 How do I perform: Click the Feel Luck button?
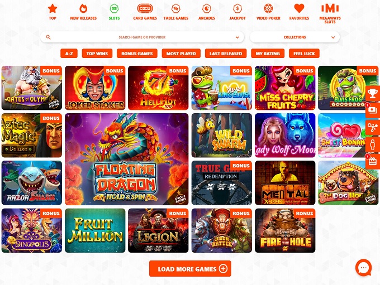click(304, 54)
